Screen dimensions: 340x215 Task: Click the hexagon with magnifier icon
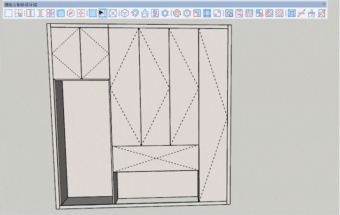click(x=177, y=13)
